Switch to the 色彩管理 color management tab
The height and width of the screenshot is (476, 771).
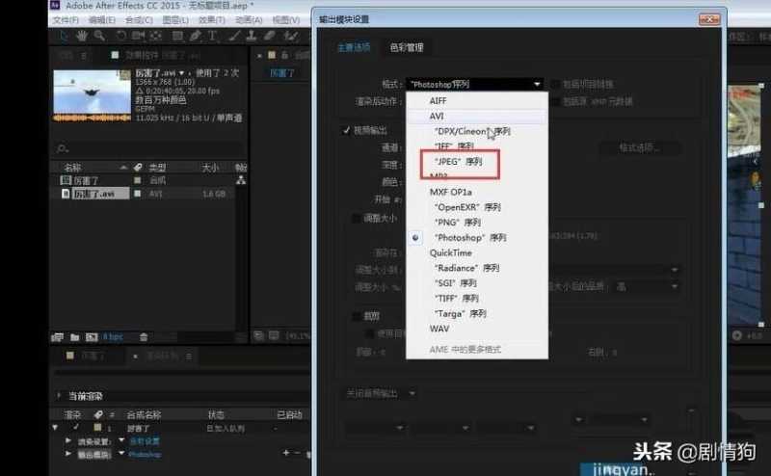pos(406,47)
